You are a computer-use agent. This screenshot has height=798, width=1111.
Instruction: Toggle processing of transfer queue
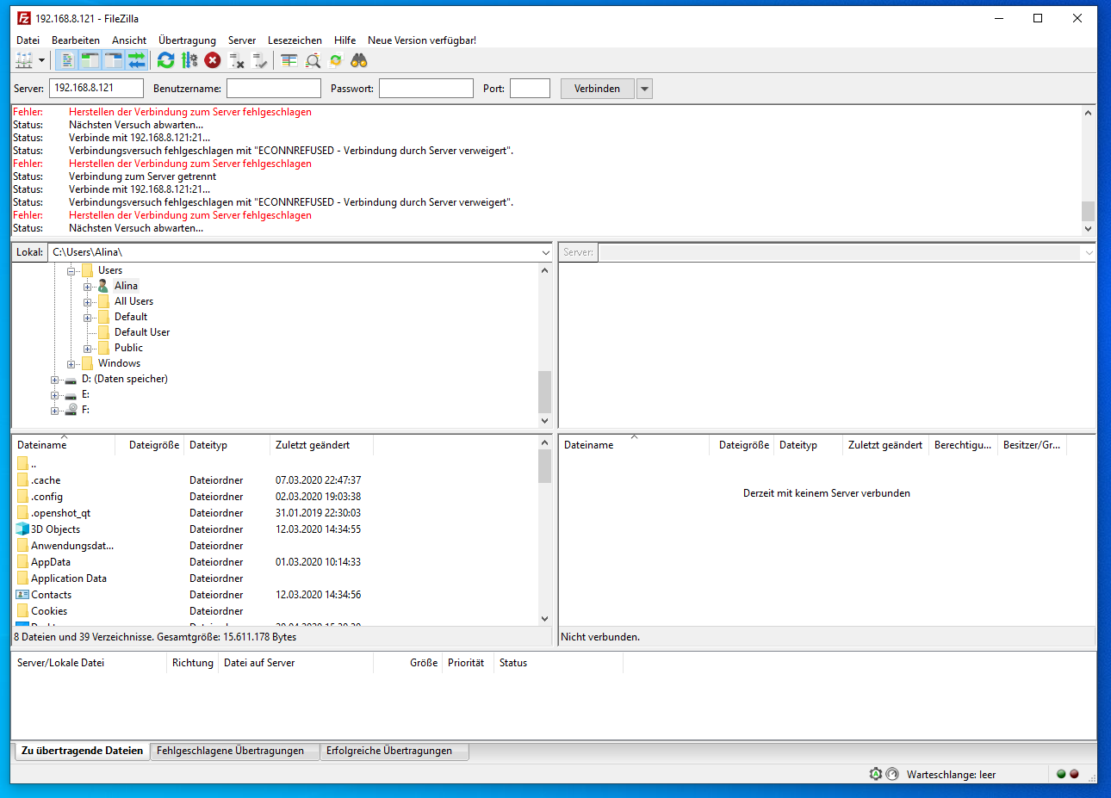tap(189, 60)
